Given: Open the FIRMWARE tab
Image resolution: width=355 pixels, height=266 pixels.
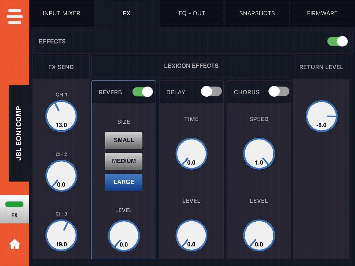Looking at the screenshot, I should click(322, 13).
